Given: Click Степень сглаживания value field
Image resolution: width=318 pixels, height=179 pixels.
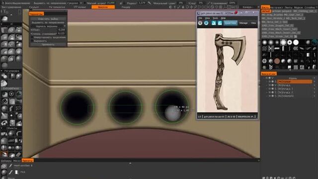Looking at the screenshot, I should click(62, 33).
